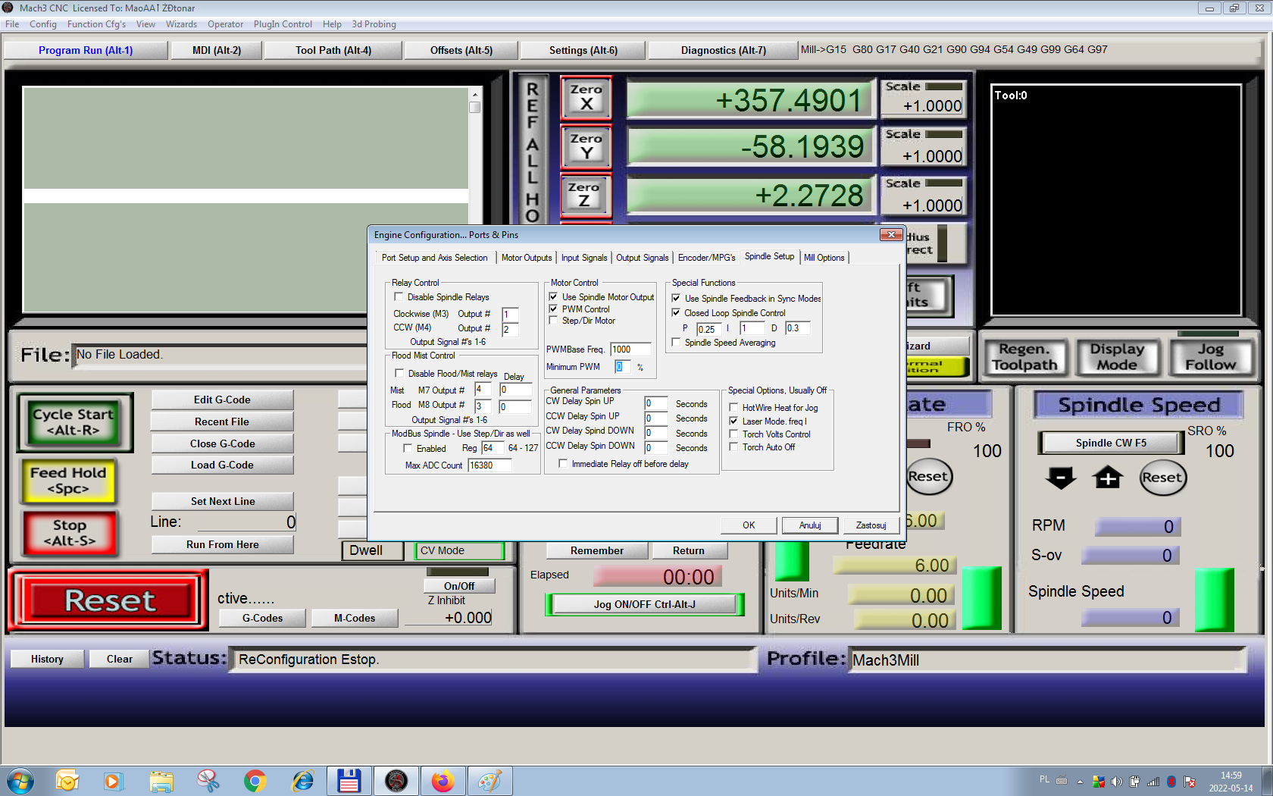The height and width of the screenshot is (796, 1273).
Task: Open Paint from the taskbar
Action: click(x=490, y=781)
